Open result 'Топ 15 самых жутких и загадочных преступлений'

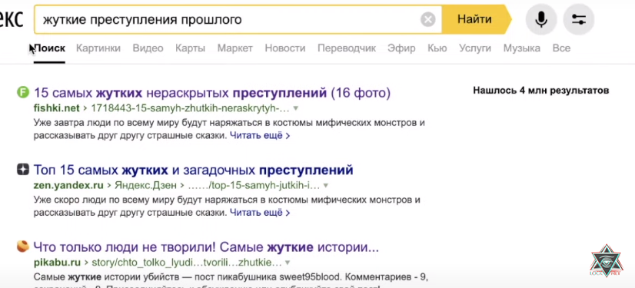click(x=194, y=170)
